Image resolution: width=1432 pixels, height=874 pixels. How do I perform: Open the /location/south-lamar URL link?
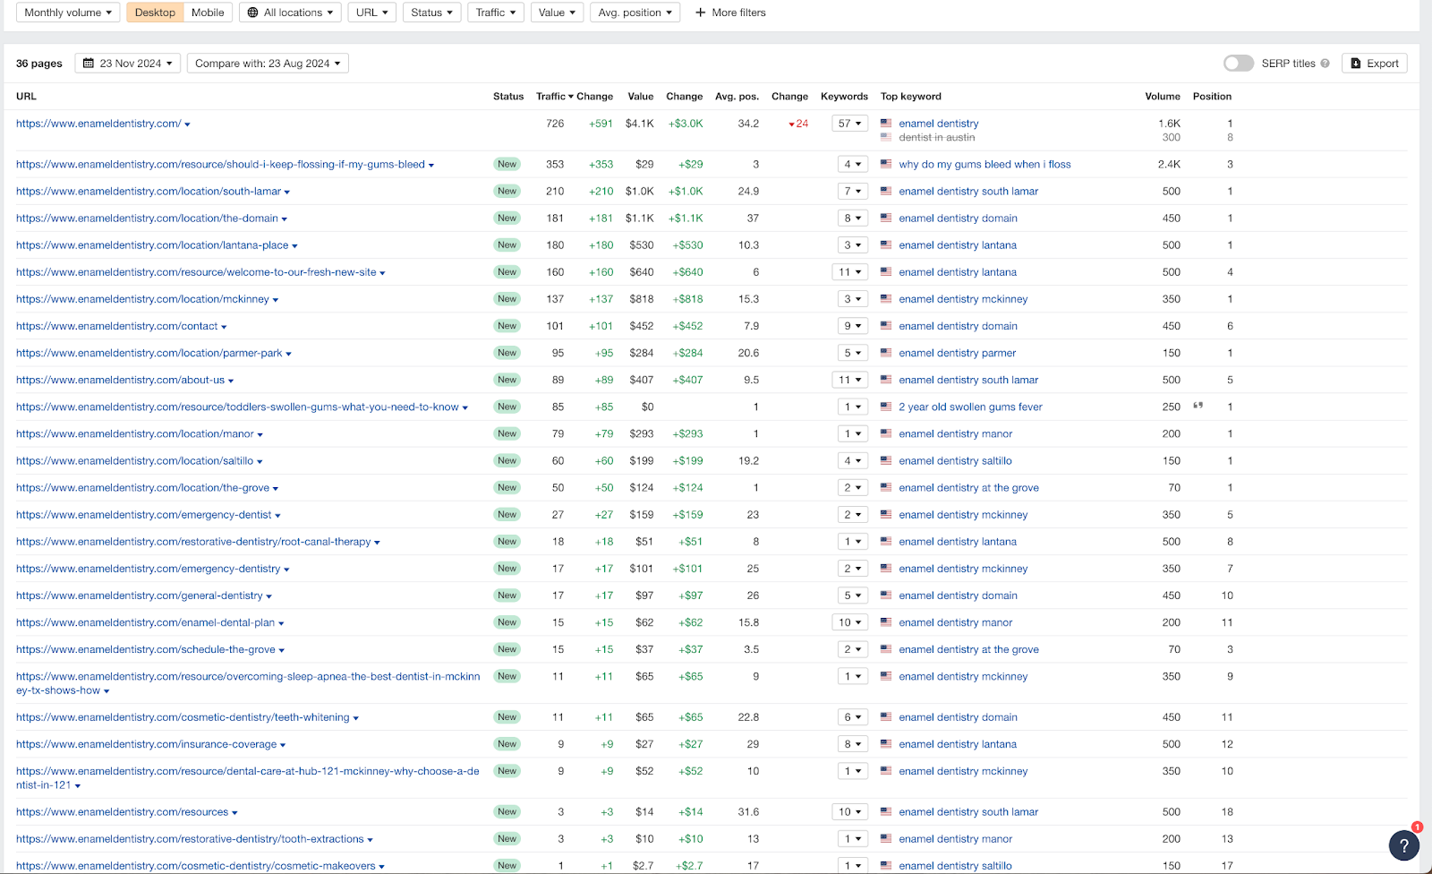[149, 192]
